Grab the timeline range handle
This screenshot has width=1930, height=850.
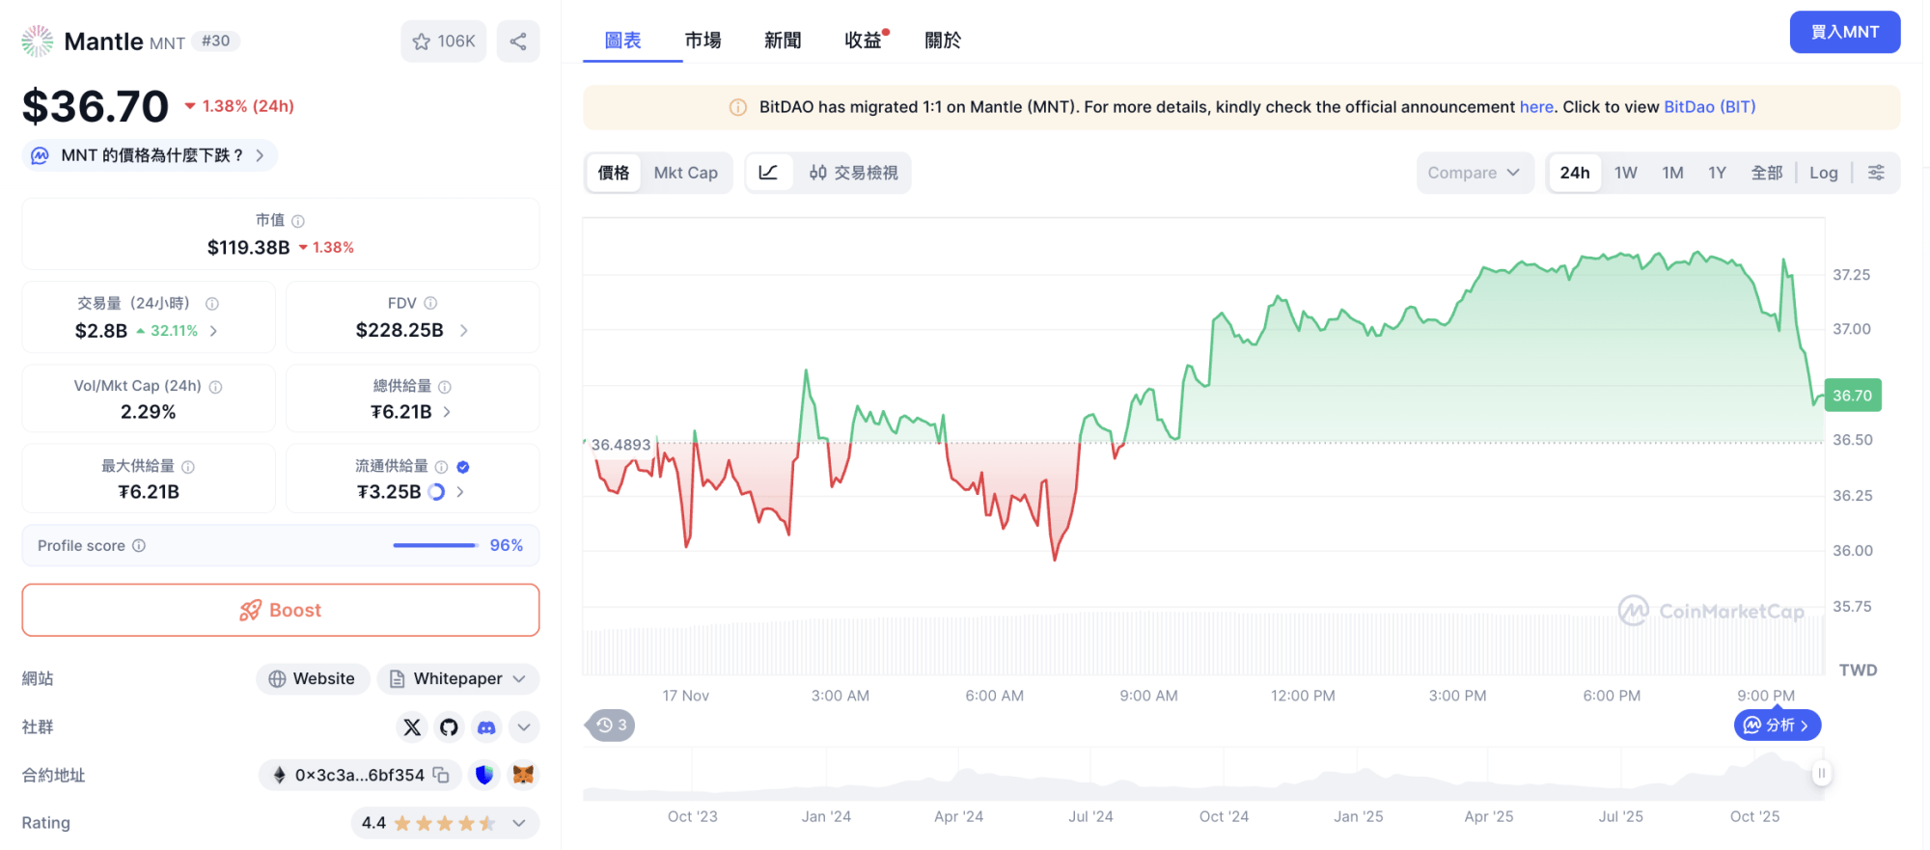coord(1821,774)
